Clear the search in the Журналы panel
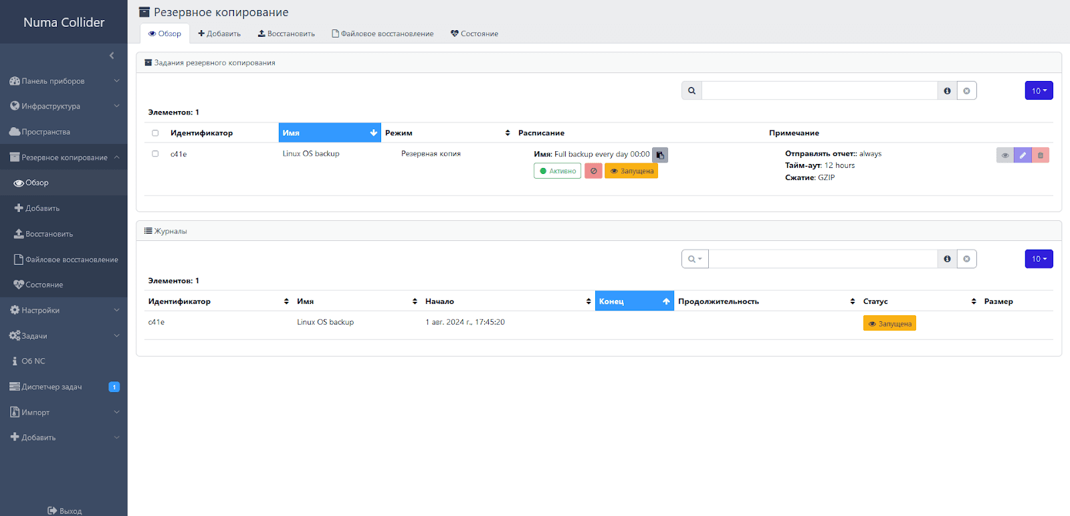Viewport: 1070px width, 516px height. coord(967,259)
